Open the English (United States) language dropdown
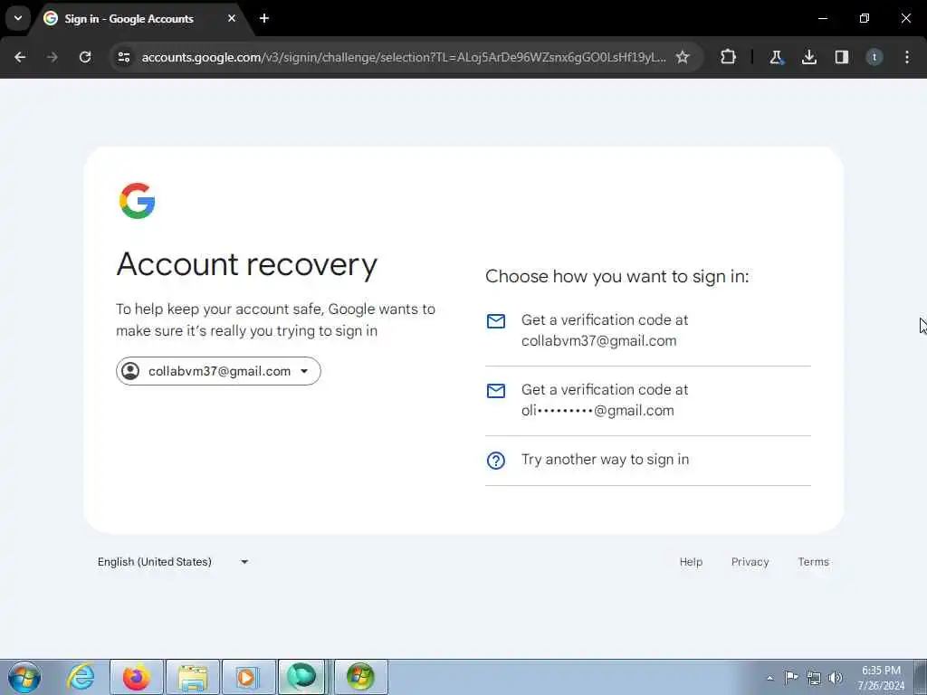This screenshot has height=695, width=927. point(173,562)
